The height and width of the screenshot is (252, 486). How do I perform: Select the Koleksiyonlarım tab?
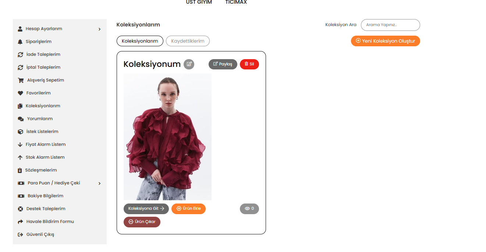tap(140, 41)
